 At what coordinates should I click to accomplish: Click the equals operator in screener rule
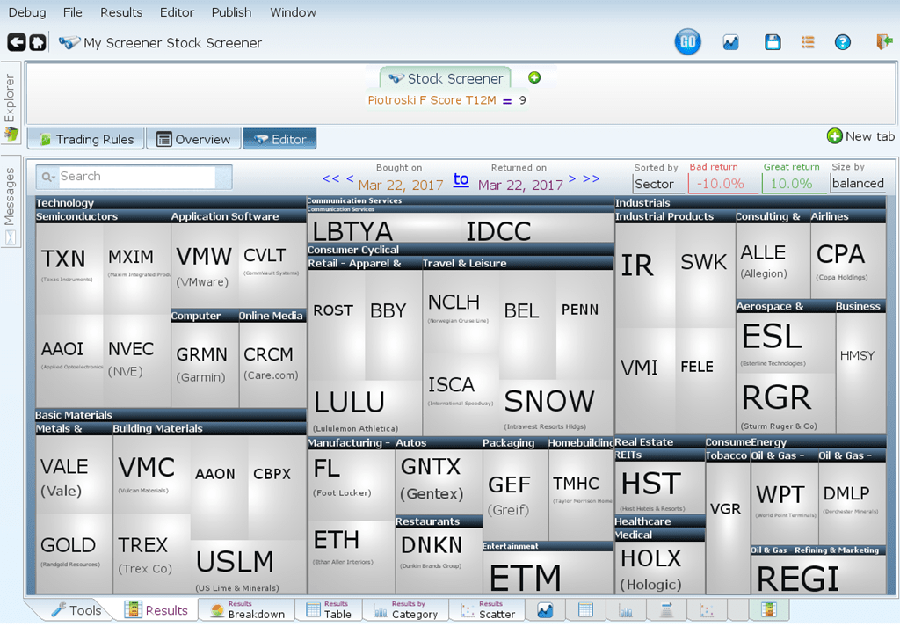tap(507, 100)
